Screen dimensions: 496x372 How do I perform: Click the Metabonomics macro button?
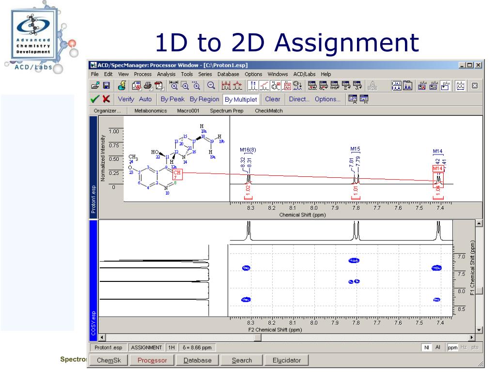tap(151, 111)
